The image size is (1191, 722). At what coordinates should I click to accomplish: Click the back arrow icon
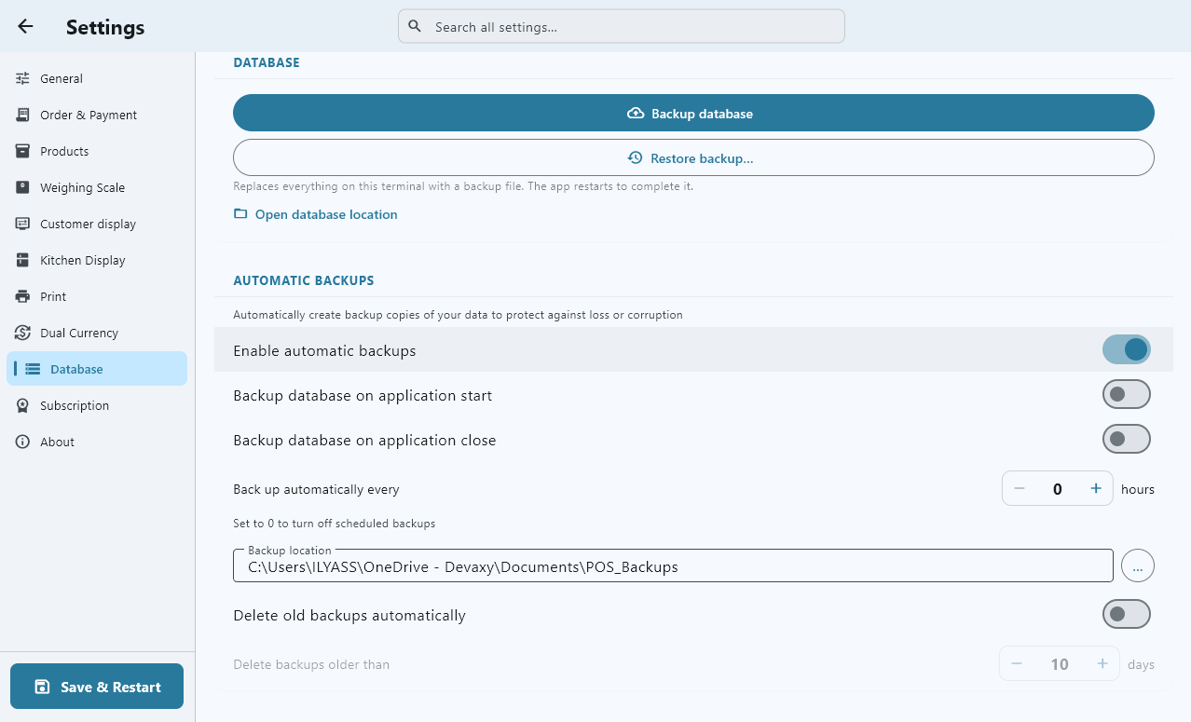25,26
